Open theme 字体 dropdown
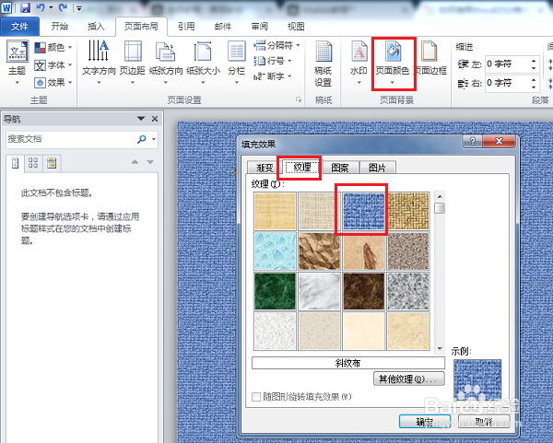 pos(53,64)
